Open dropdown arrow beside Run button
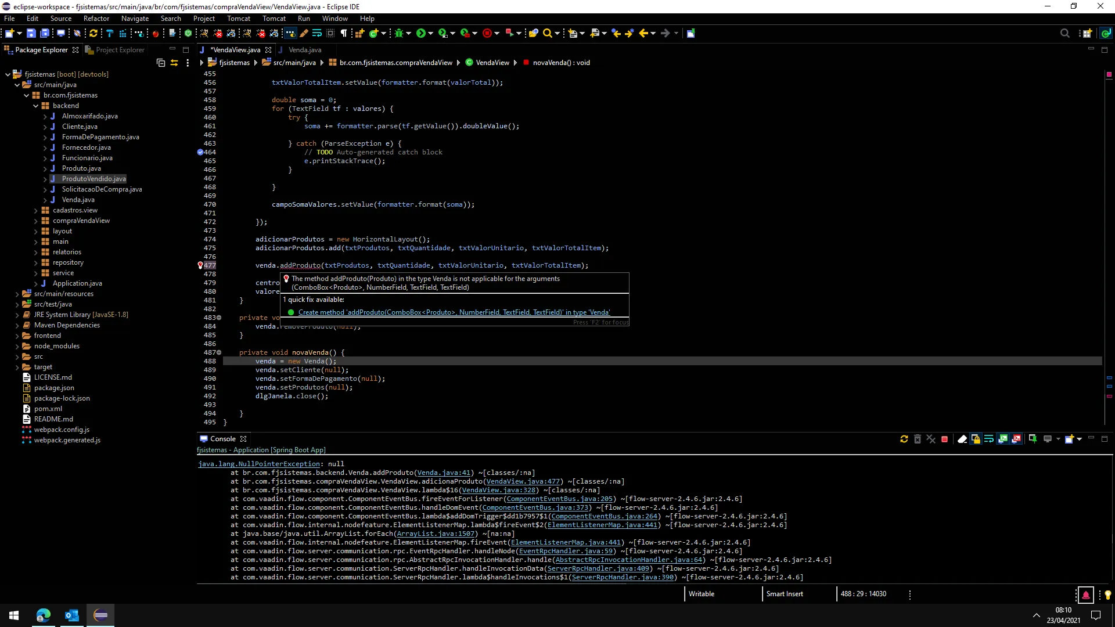Viewport: 1115px width, 627px height. pos(431,33)
